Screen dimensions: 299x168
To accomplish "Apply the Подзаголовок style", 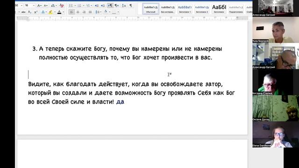I will click(236, 9).
